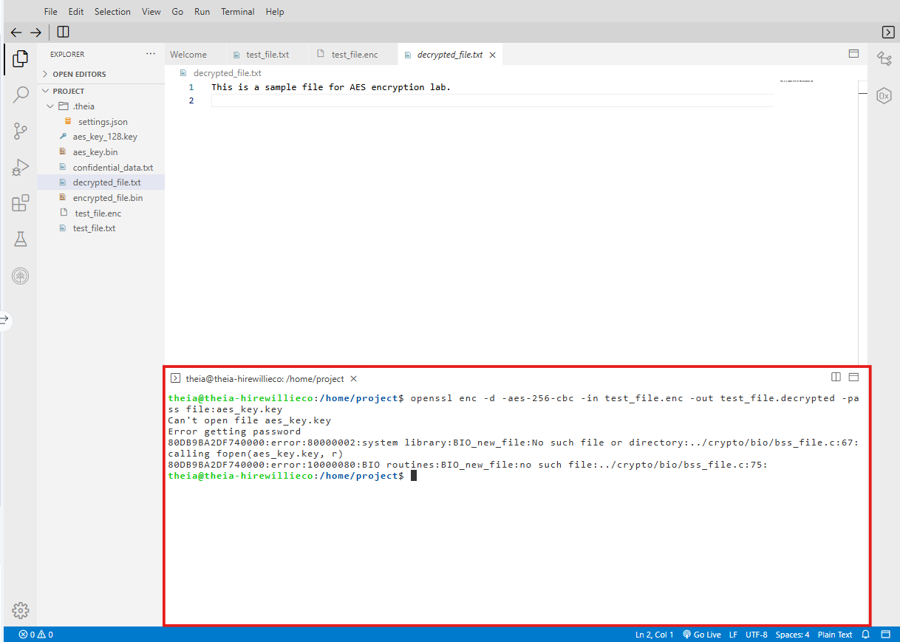Toggle the editor layout icon next to tabs
The width and height of the screenshot is (900, 642).
[x=853, y=54]
